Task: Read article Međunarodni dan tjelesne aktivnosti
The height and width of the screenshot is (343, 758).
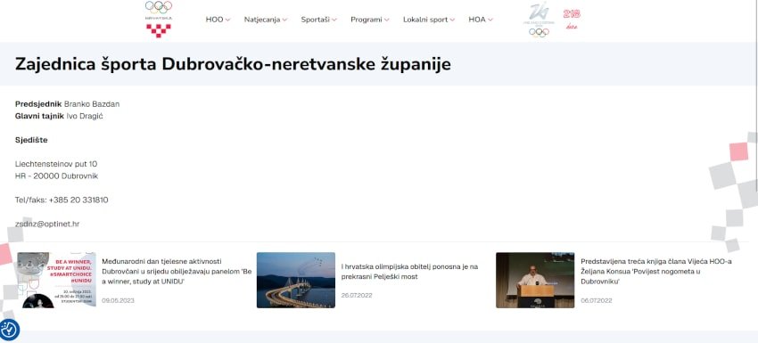Action: (x=177, y=271)
